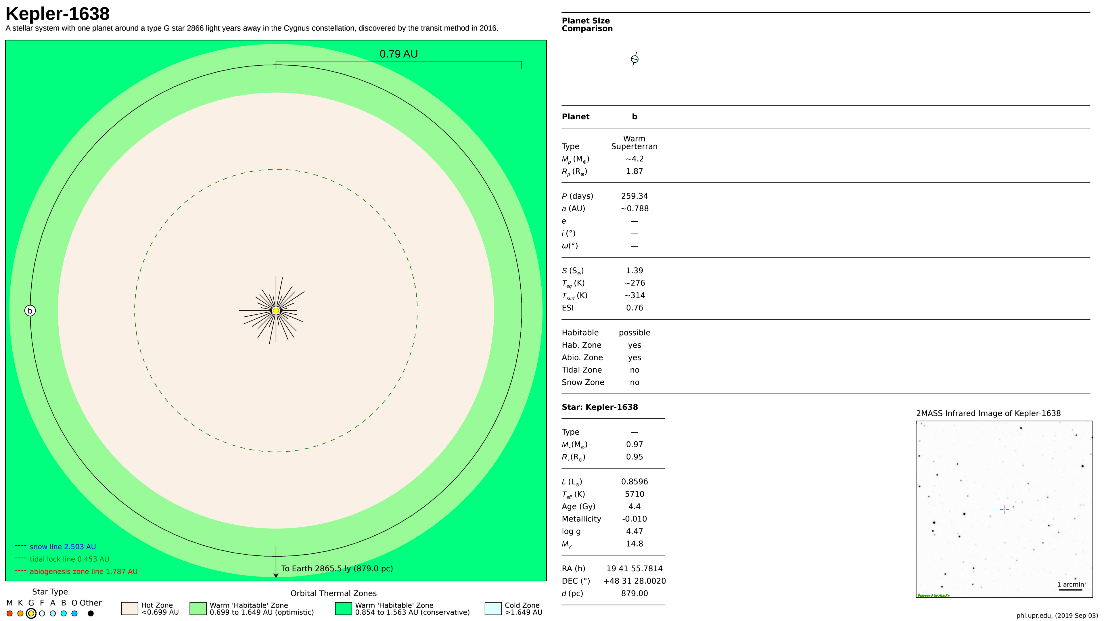Image resolution: width=1104 pixels, height=621 pixels.
Task: Select the F star type circle
Action: [42, 613]
